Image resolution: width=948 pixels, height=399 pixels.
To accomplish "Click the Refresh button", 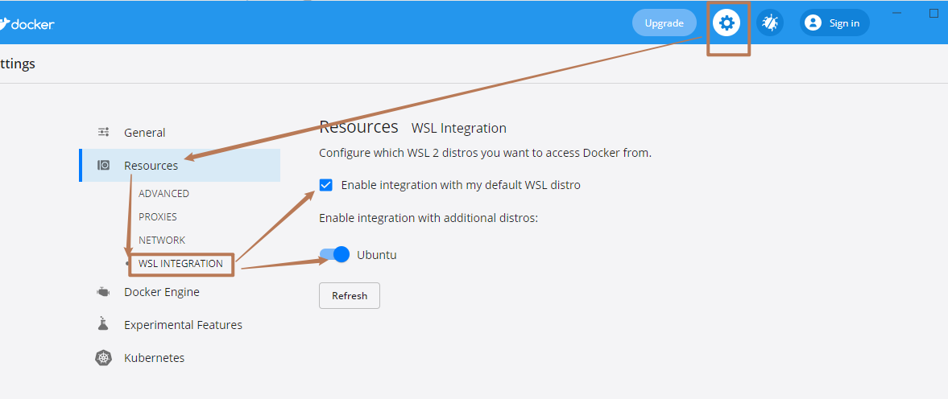I will 350,296.
